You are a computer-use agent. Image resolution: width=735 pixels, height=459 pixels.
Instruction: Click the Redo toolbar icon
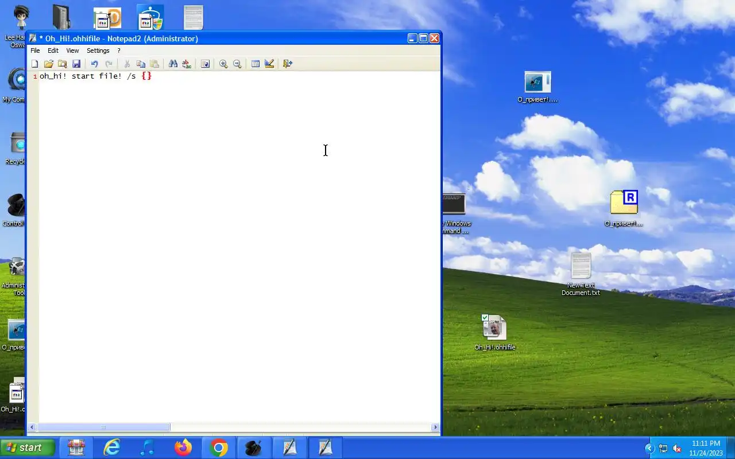point(109,64)
